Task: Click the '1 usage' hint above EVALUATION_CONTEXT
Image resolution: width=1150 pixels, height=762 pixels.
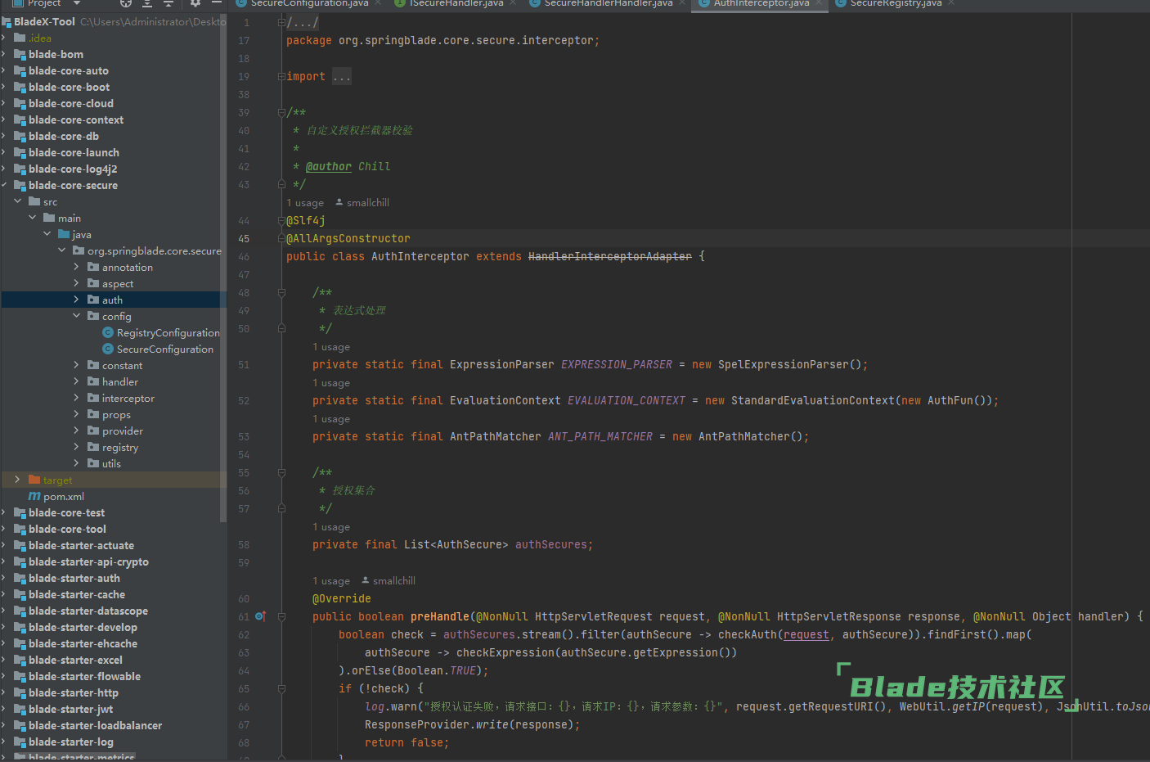Action: (331, 383)
